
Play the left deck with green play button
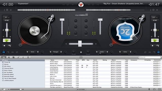click(x=7, y=40)
